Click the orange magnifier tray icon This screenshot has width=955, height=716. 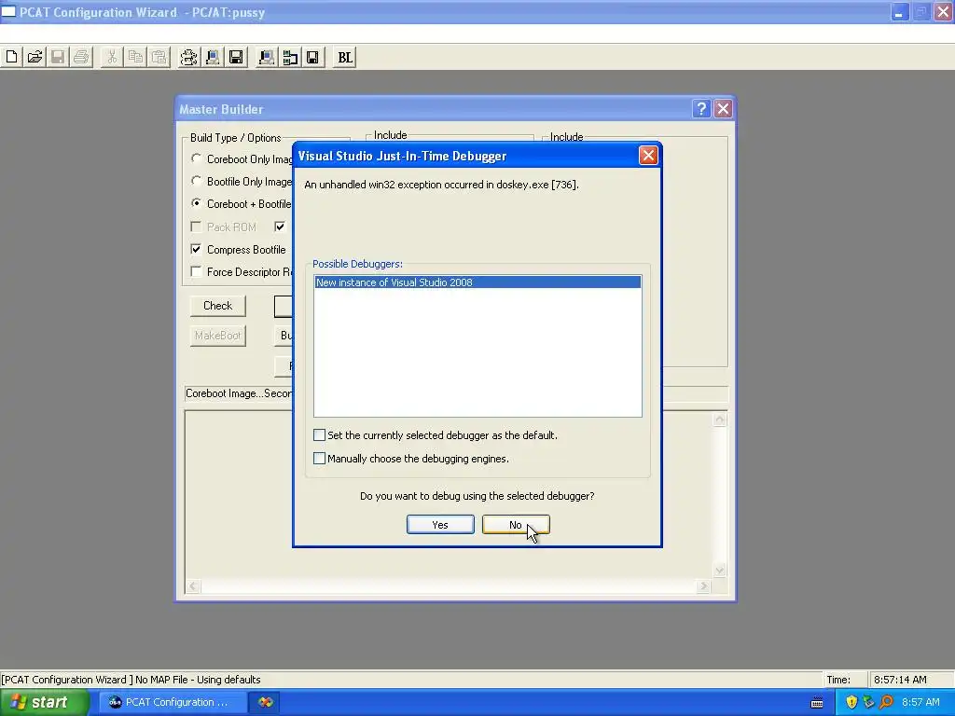[x=886, y=702]
